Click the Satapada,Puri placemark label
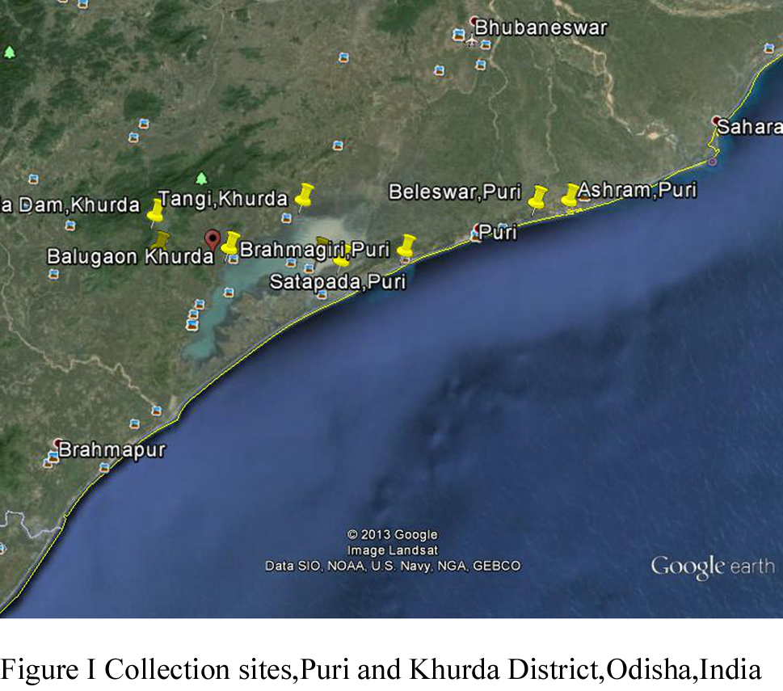This screenshot has height=691, width=783. (x=337, y=282)
